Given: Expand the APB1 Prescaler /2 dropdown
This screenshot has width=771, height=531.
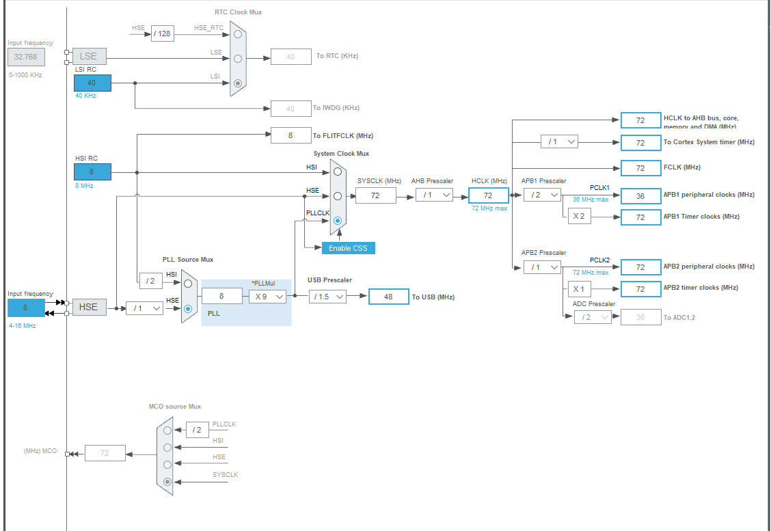Looking at the screenshot, I should [x=542, y=195].
